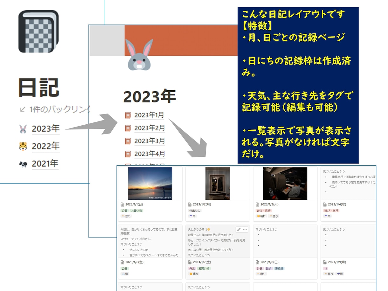Click the page icon next to 2023/1/3(火)

point(258,204)
